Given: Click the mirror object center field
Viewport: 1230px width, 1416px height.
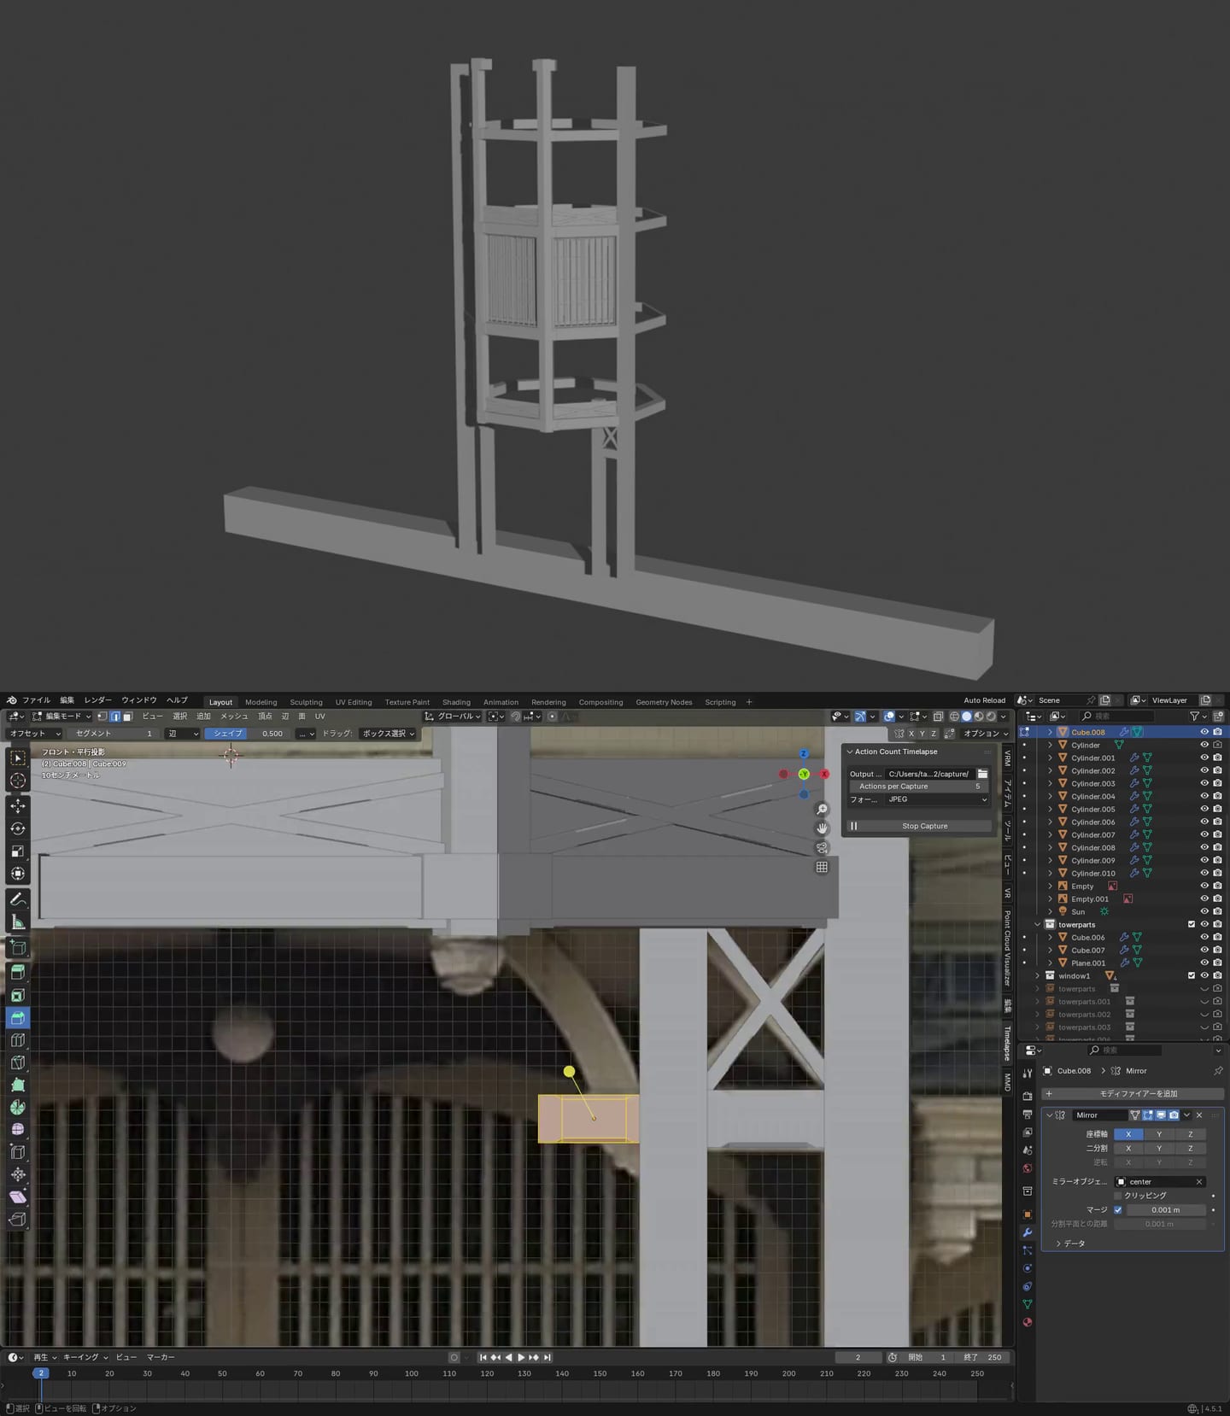Looking at the screenshot, I should [1160, 1182].
